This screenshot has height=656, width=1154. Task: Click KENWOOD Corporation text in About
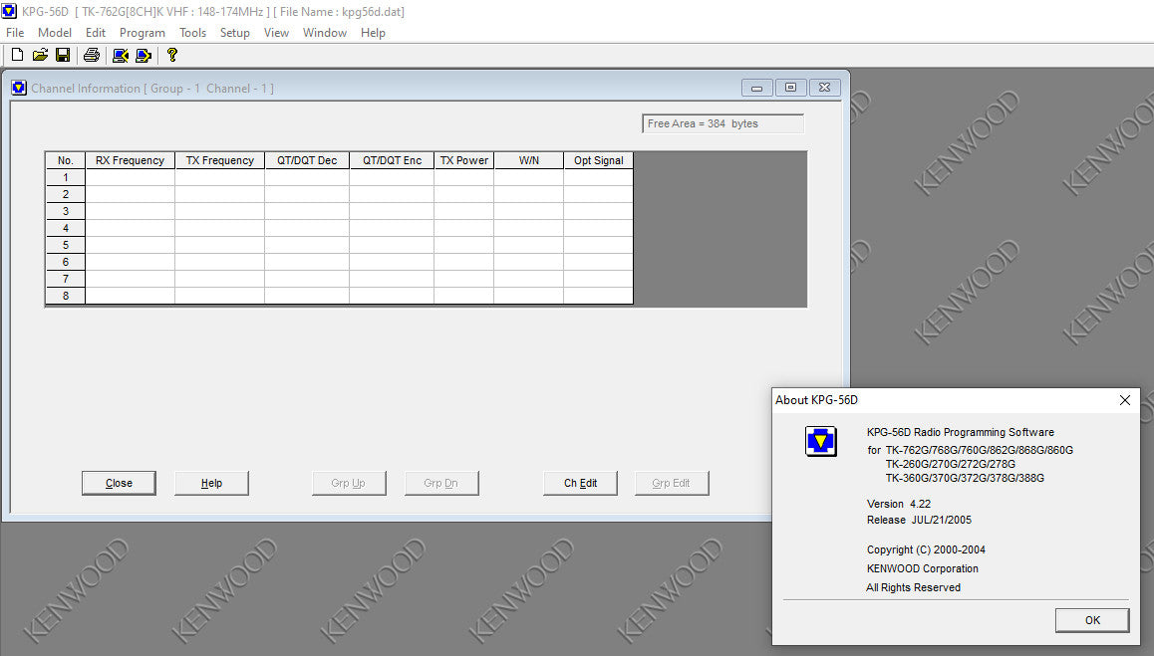(x=922, y=568)
